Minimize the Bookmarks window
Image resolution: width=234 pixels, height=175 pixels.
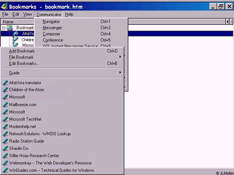click(213, 7)
